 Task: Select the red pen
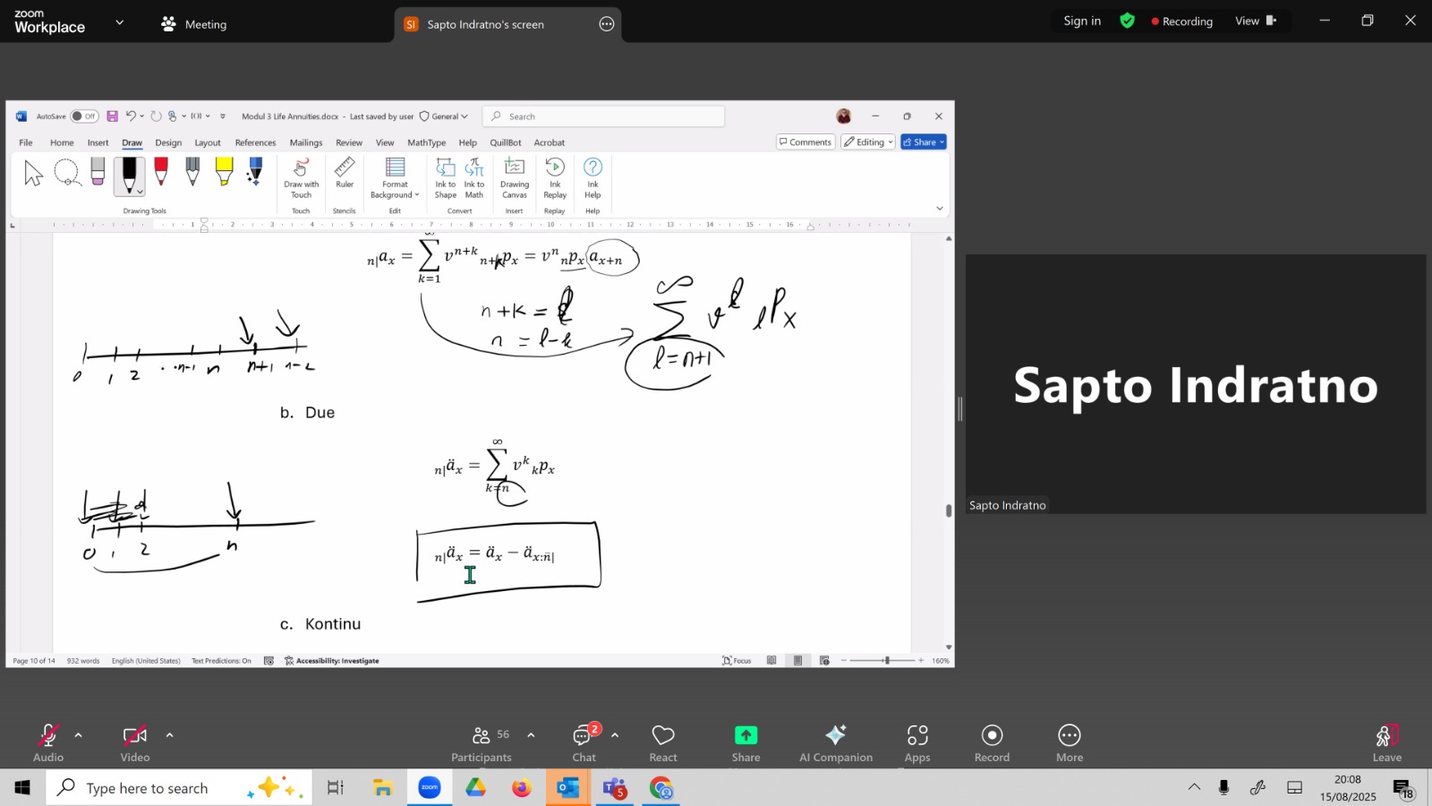point(161,172)
